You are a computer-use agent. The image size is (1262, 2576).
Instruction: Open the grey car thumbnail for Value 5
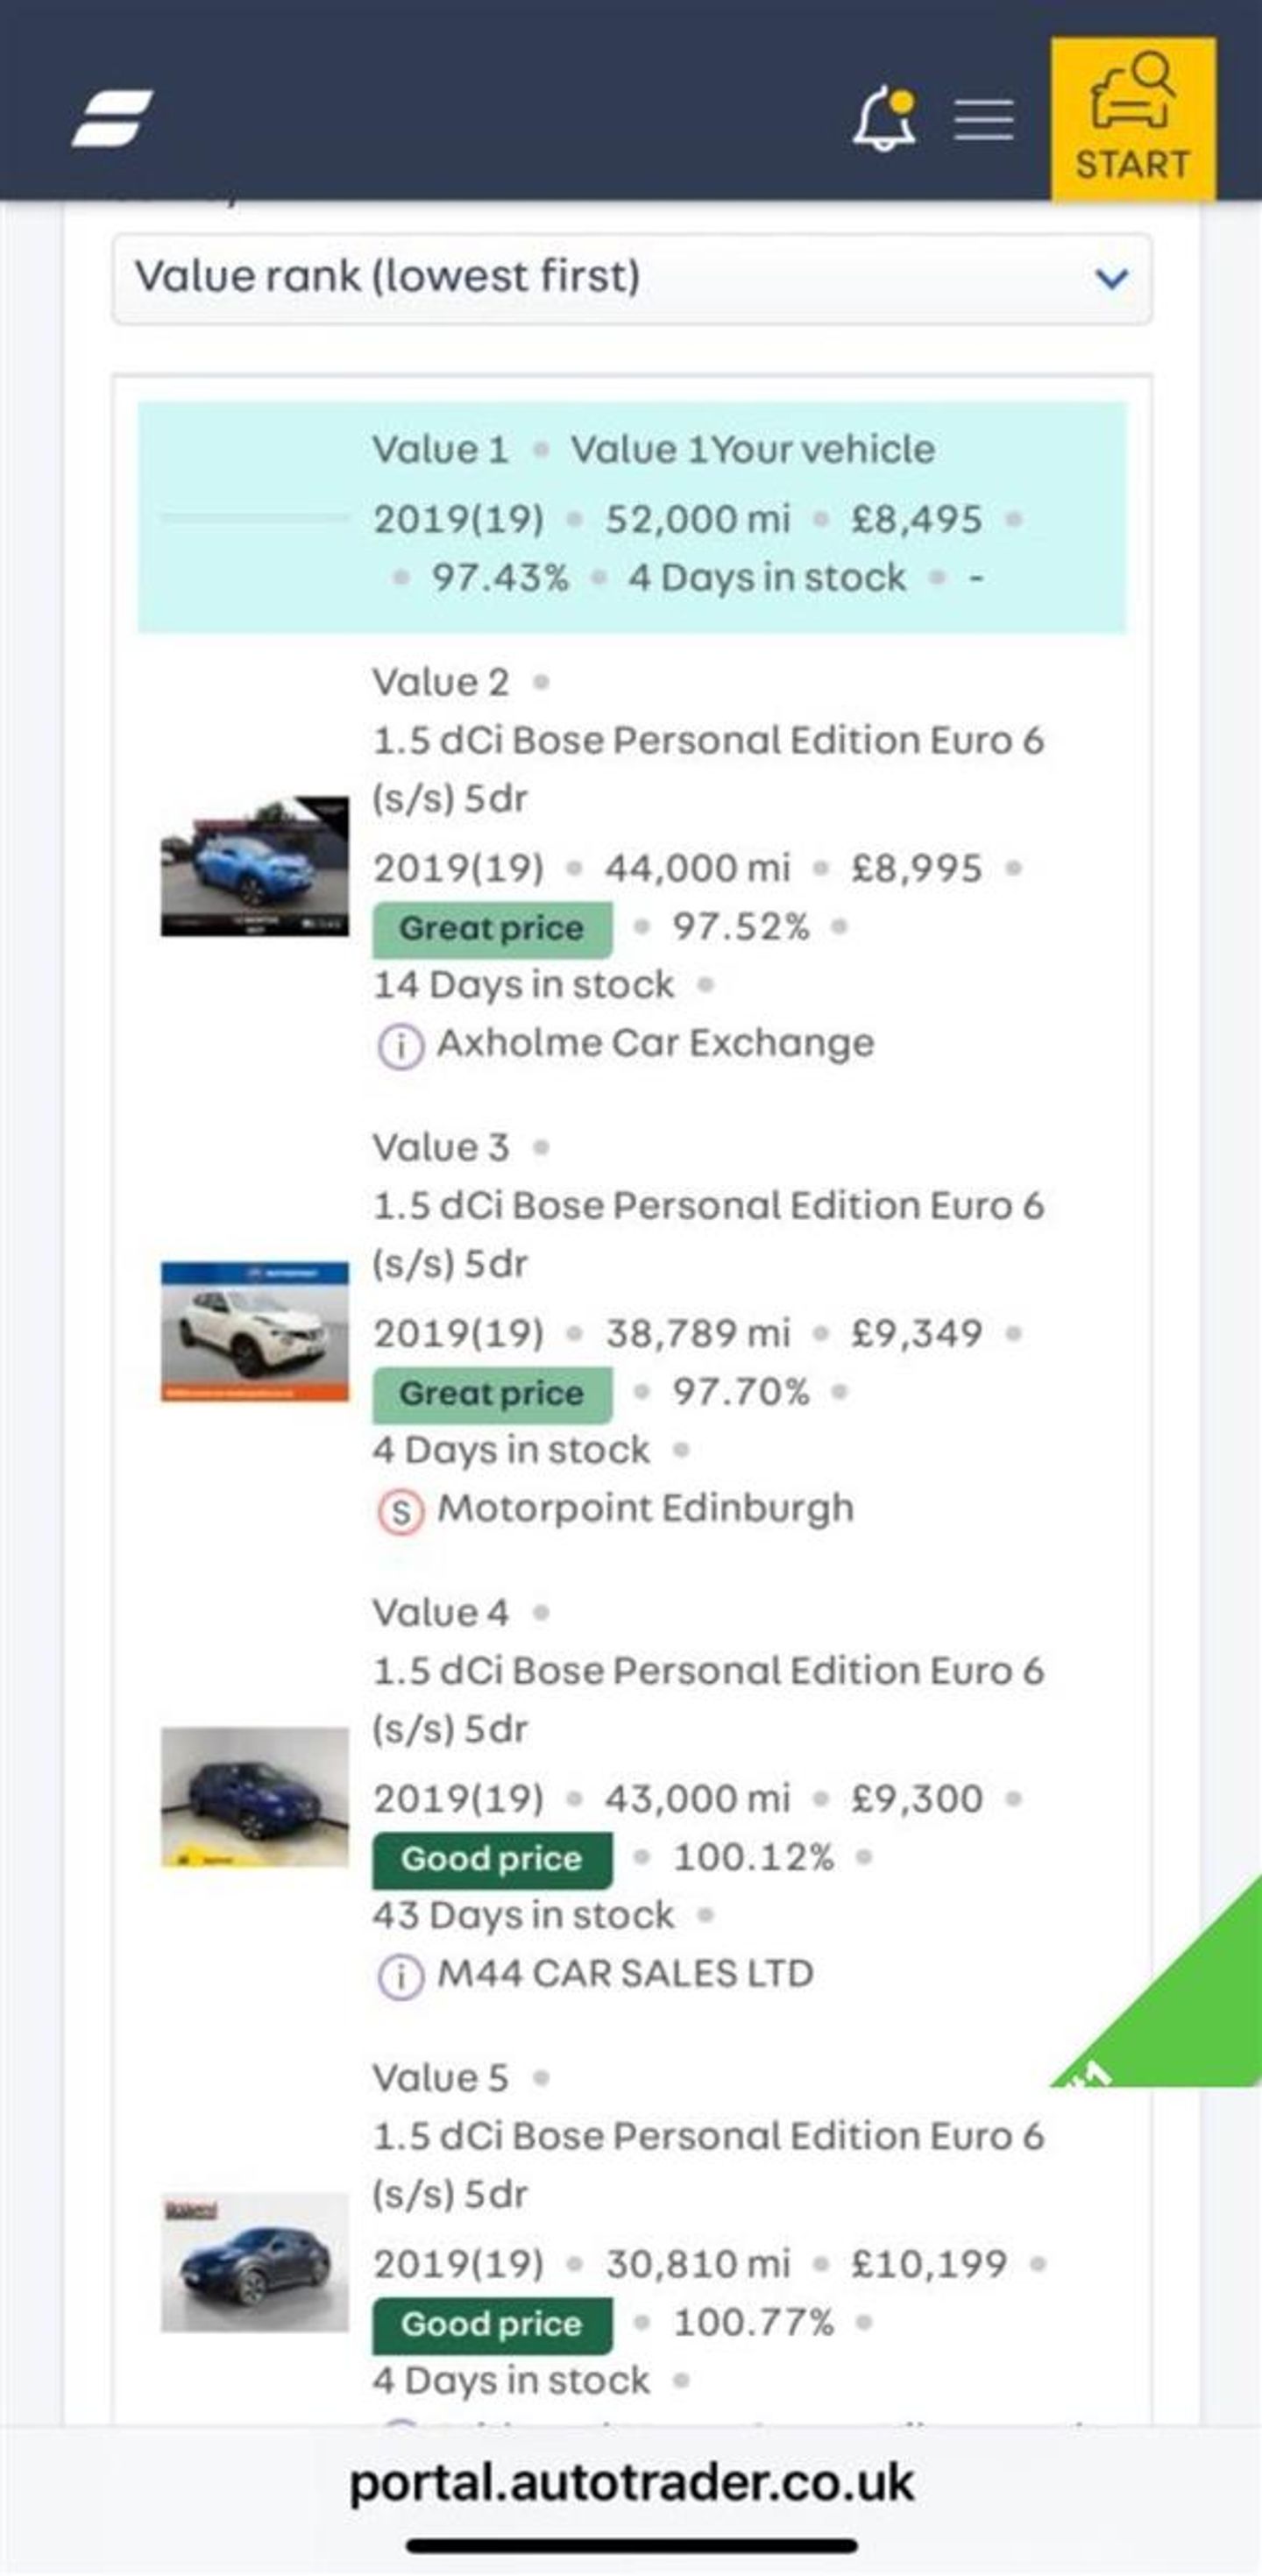coord(255,2262)
